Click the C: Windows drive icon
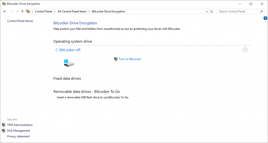The height and width of the screenshot is (143, 268). 69,63
